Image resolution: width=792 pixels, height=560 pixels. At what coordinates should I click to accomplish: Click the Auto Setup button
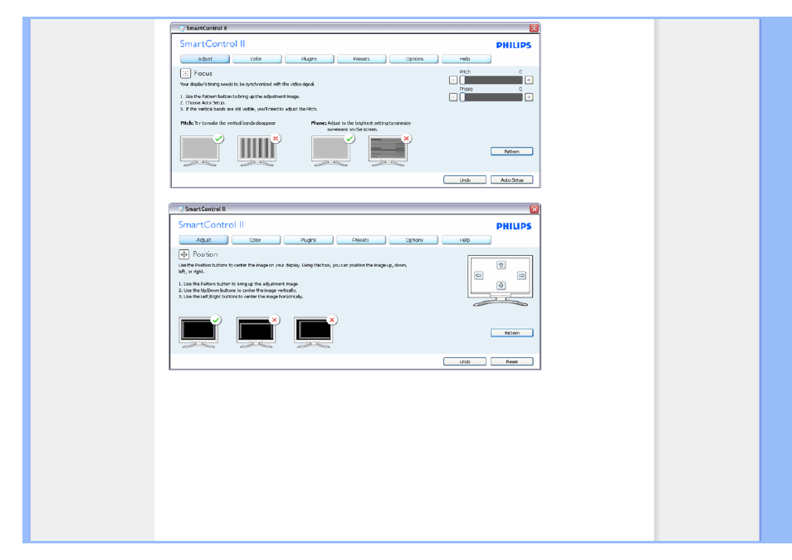click(511, 179)
